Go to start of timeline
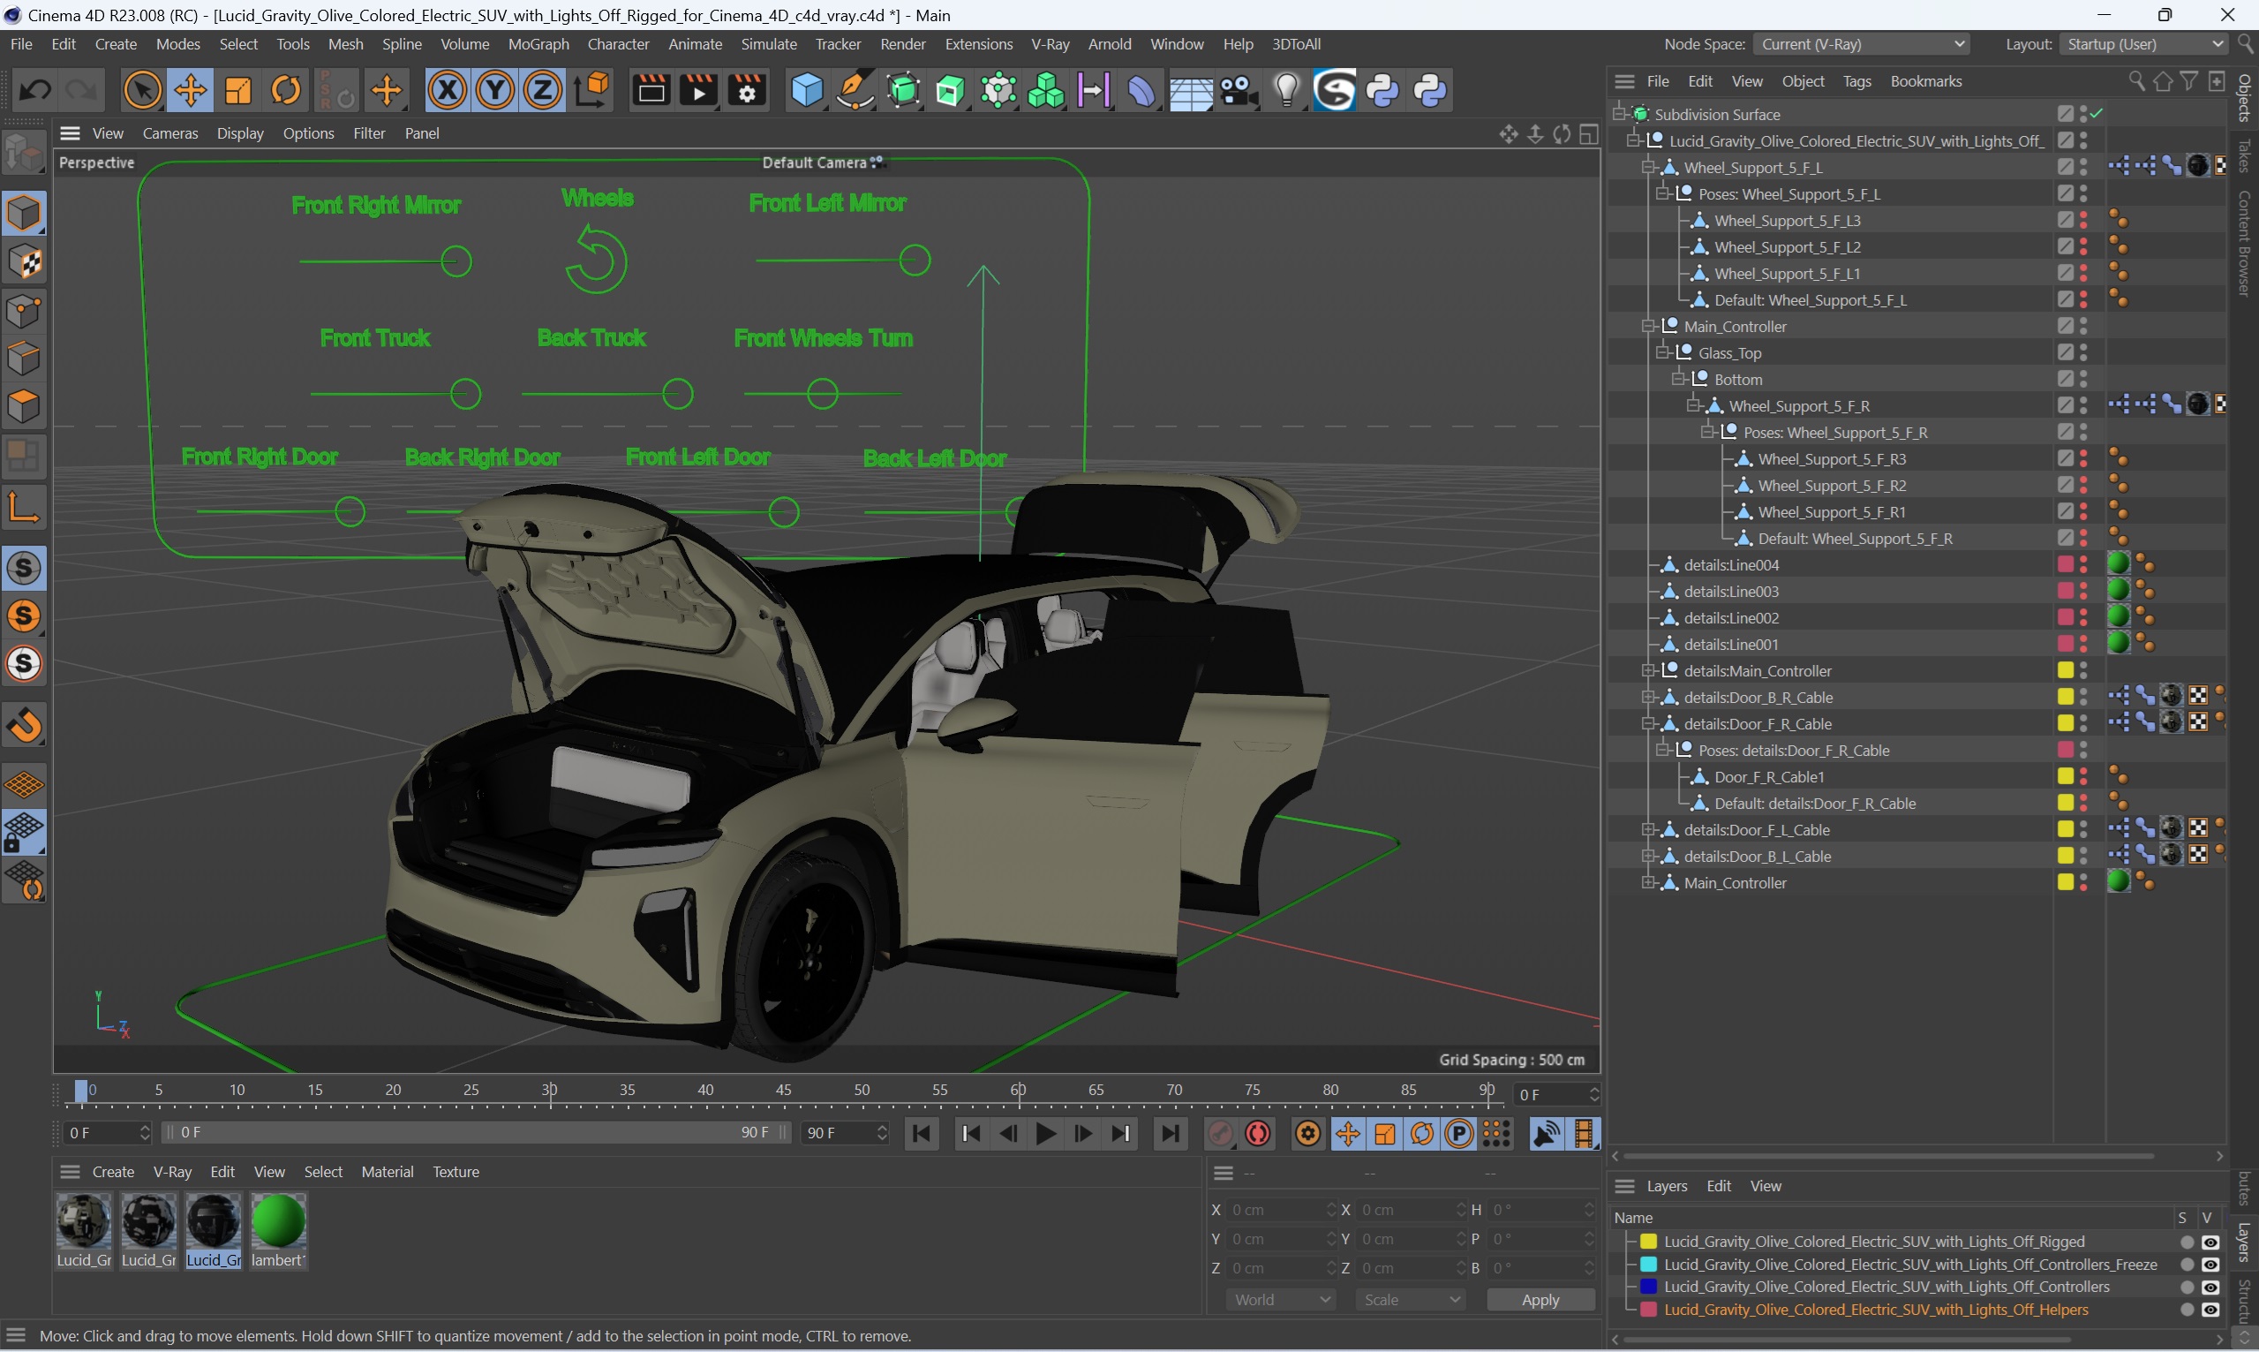 pyautogui.click(x=922, y=1133)
